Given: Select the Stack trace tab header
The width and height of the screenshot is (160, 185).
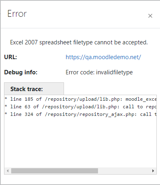Looking at the screenshot, I should tap(34, 89).
